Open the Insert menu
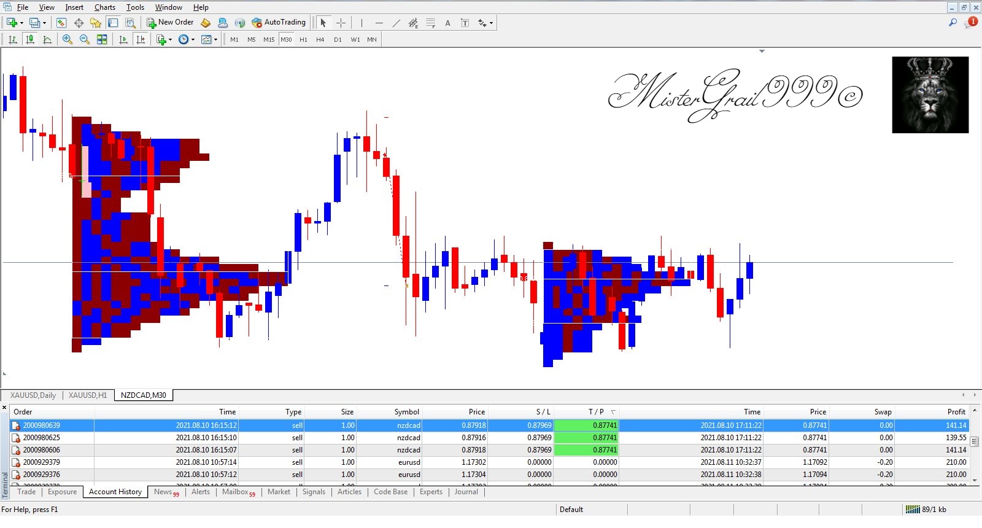This screenshot has height=528, width=982. [x=74, y=7]
